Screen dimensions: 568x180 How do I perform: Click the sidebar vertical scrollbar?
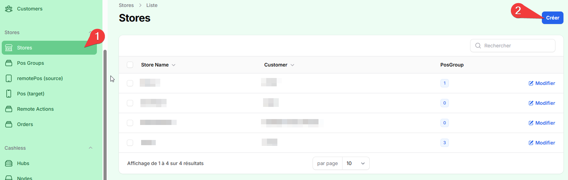[105, 115]
